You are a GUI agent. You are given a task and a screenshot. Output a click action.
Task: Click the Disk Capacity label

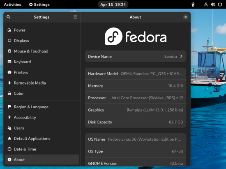[100, 122]
